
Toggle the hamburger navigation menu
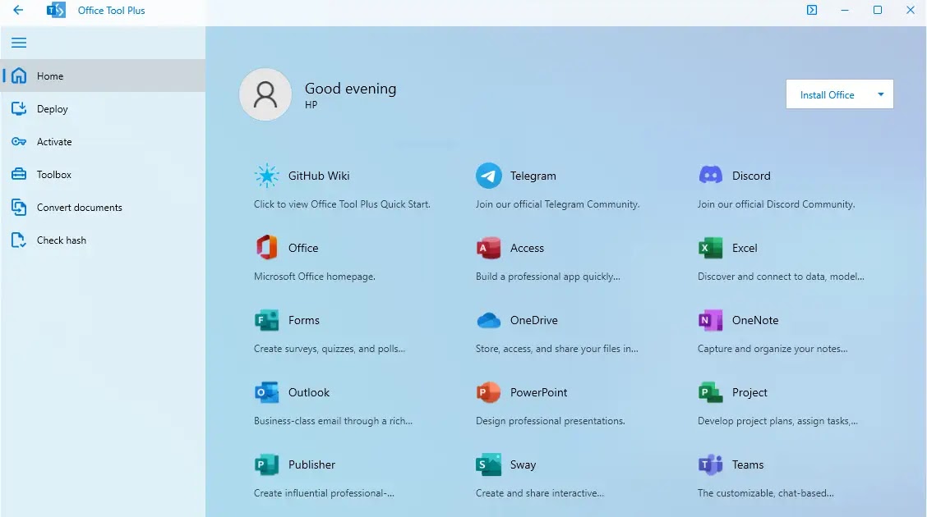[19, 43]
